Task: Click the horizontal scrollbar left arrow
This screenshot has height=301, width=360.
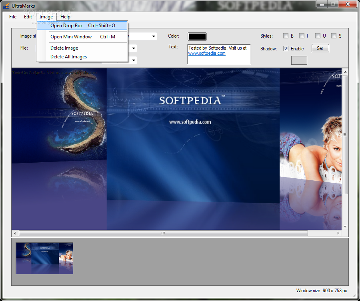Action: click(15, 233)
